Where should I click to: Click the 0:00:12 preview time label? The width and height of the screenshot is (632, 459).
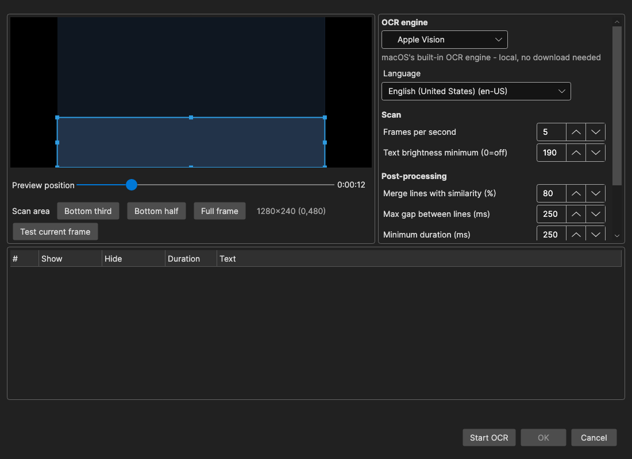point(351,185)
